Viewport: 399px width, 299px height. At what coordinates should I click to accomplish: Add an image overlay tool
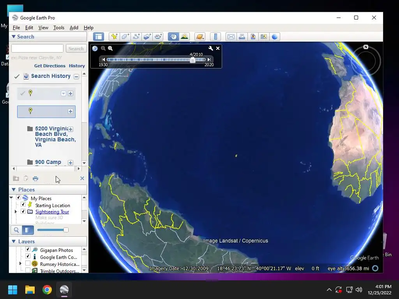(x=147, y=37)
